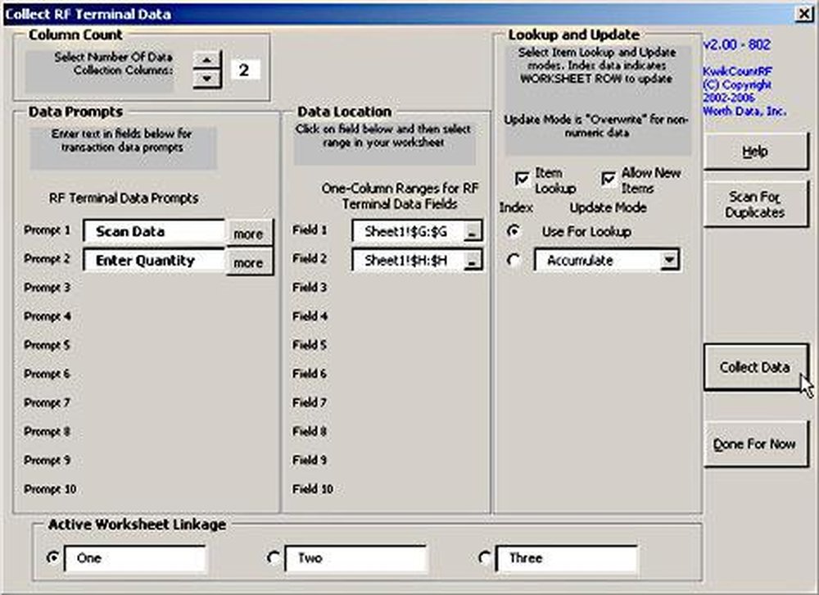Collapse dialog via Field 1 range selector button
This screenshot has height=595, width=819.
(x=473, y=233)
